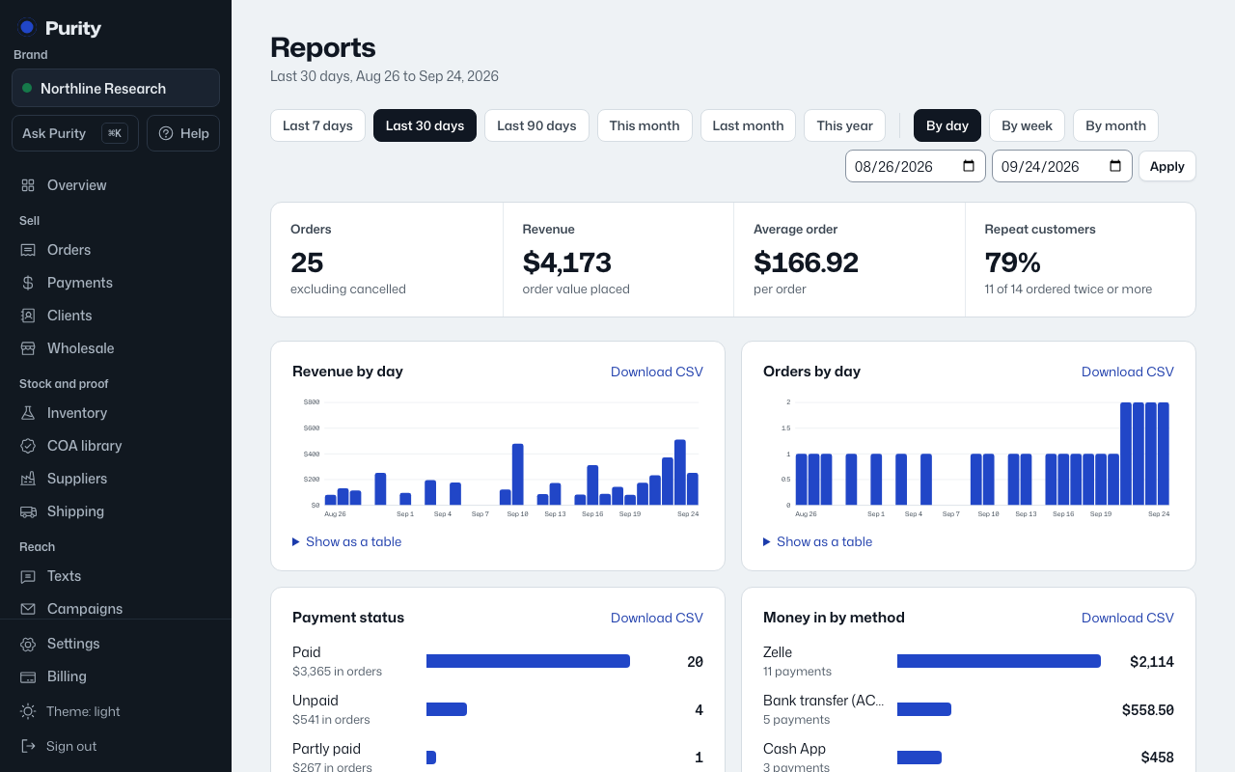Click the end date input 09/24/2026
Image resolution: width=1235 pixels, height=772 pixels.
1062,166
